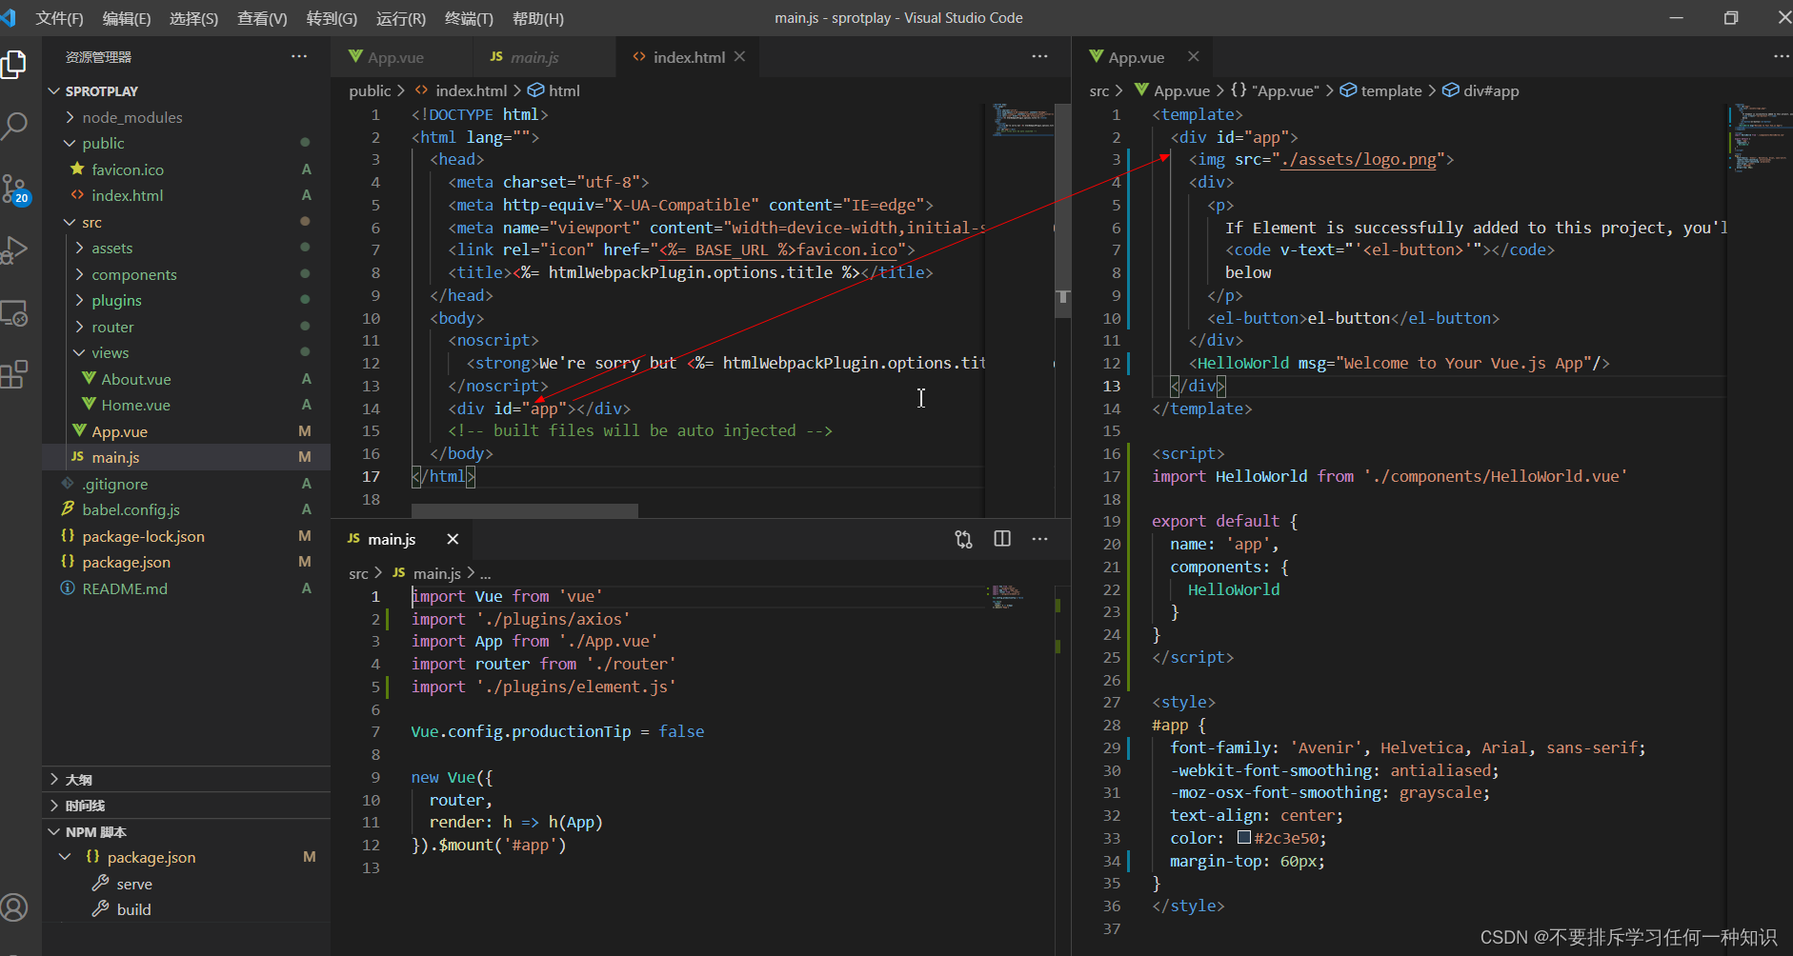The height and width of the screenshot is (956, 1793).
Task: Open Run and Debug view
Action: tap(14, 249)
